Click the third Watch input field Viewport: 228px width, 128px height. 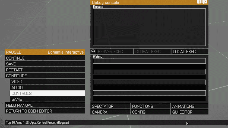click(149, 82)
